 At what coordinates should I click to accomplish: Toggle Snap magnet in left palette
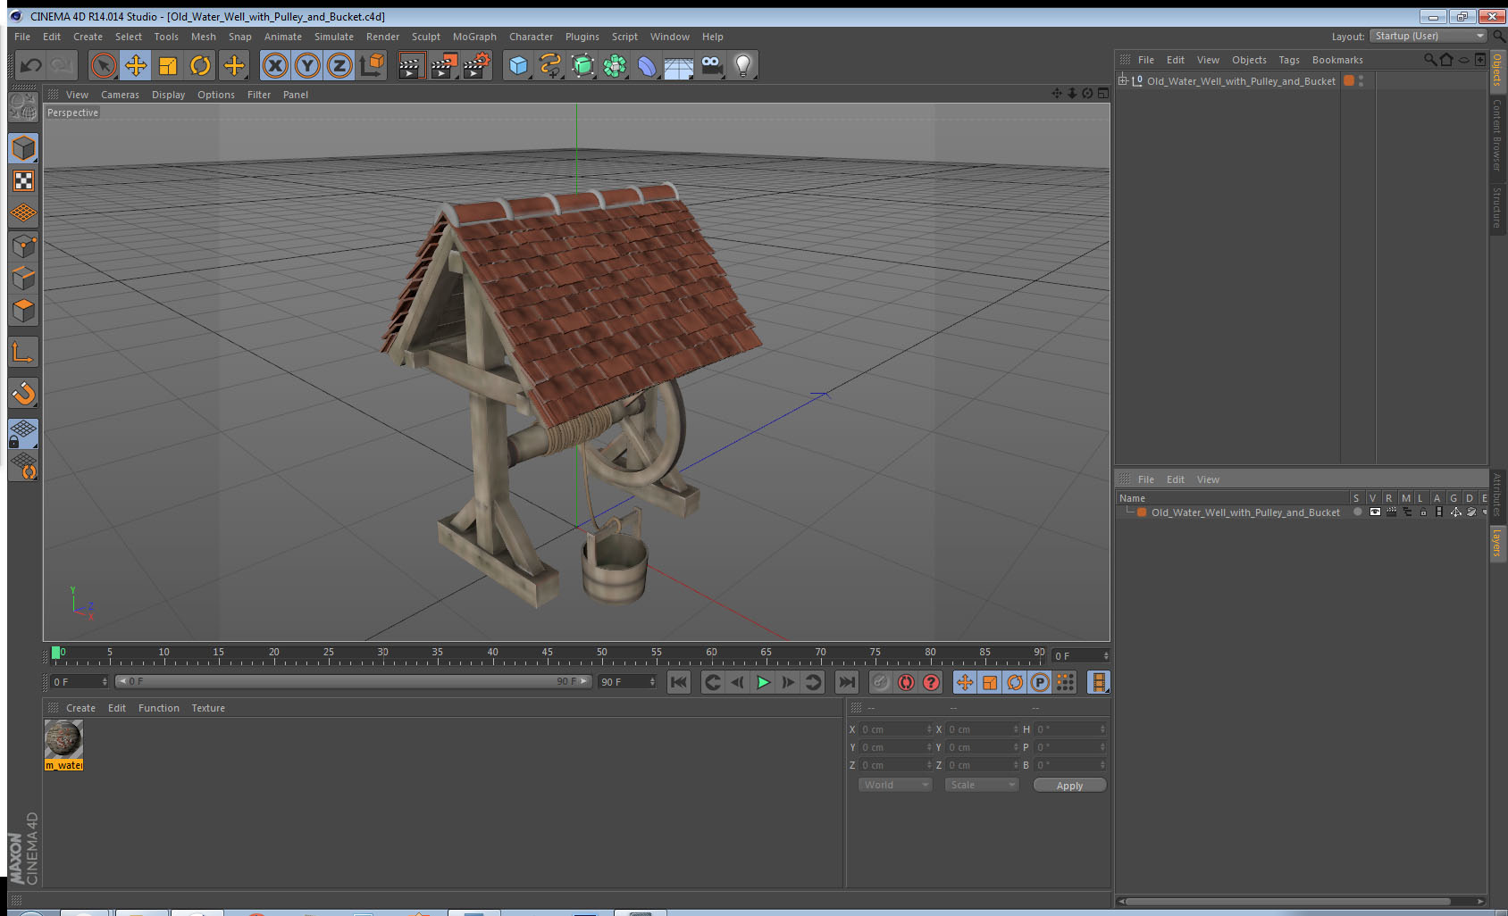pyautogui.click(x=23, y=393)
